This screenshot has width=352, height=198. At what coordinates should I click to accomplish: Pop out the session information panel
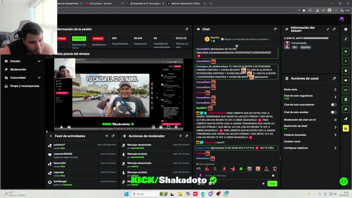tap(187, 29)
